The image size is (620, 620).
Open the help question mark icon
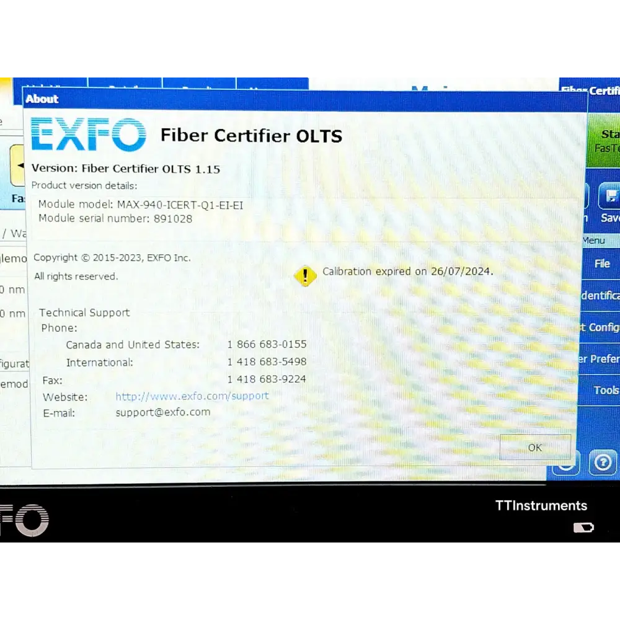click(x=603, y=462)
